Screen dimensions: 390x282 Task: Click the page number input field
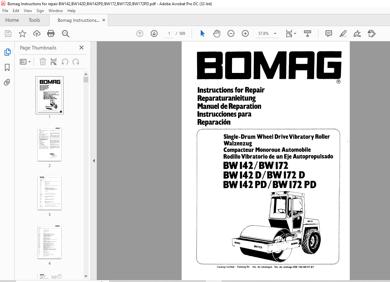(x=169, y=34)
